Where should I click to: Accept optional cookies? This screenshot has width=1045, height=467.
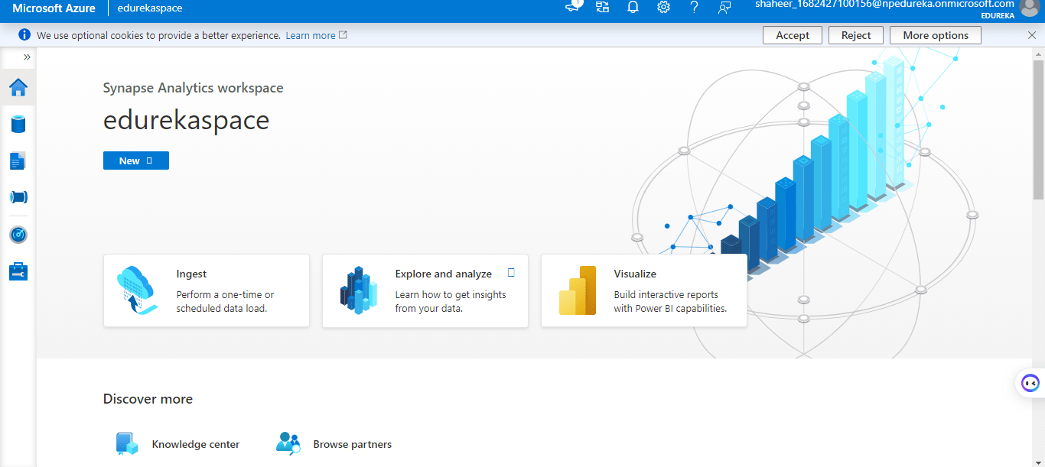pyautogui.click(x=792, y=34)
